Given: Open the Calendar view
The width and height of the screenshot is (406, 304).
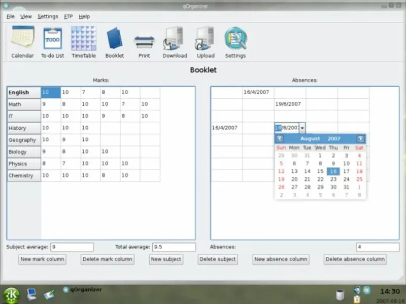Looking at the screenshot, I should [22, 42].
